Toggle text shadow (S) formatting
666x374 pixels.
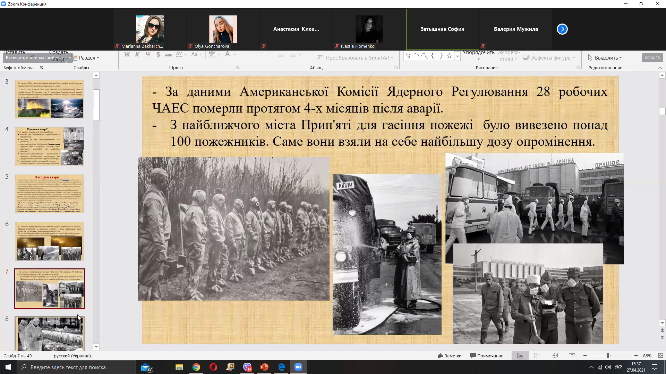click(158, 55)
